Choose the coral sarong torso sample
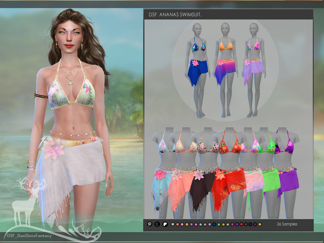The image size is (324, 243). click(182, 173)
